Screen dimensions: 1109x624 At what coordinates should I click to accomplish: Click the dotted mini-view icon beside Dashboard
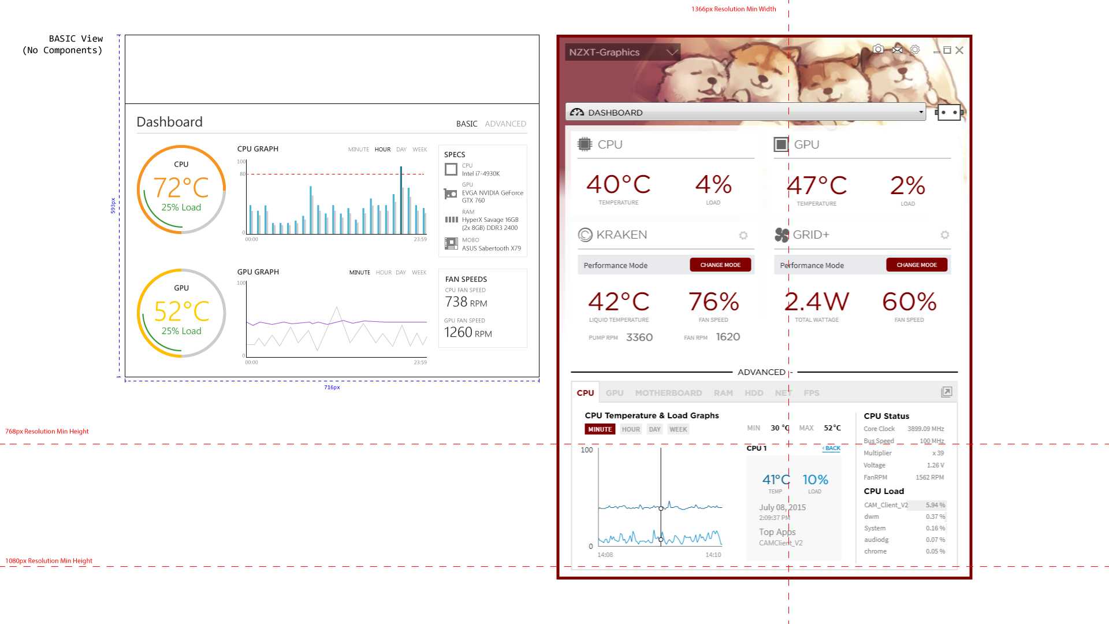(x=949, y=112)
